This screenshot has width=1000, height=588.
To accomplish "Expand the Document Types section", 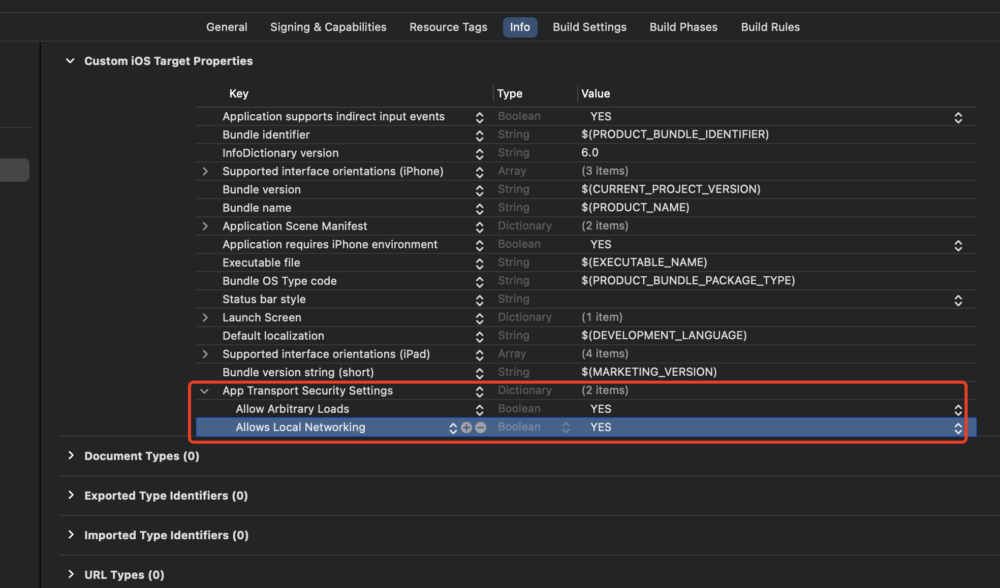I will [x=71, y=455].
